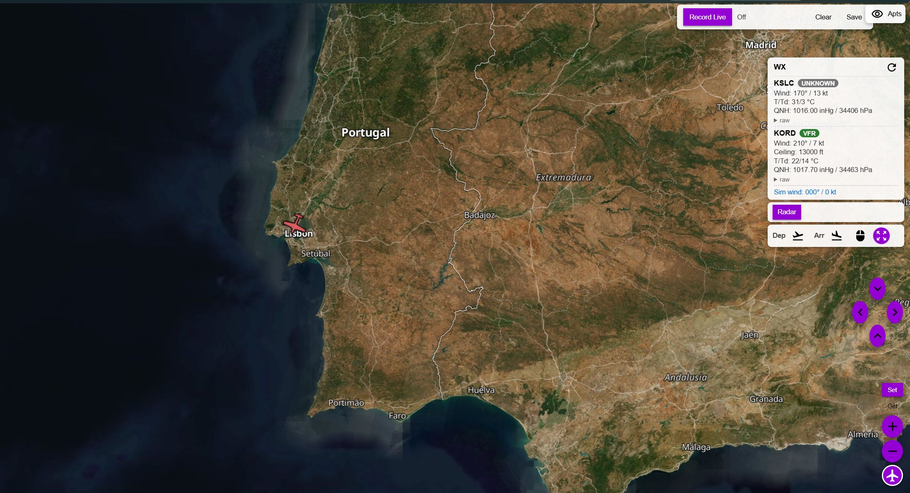The width and height of the screenshot is (910, 493).
Task: Click Clear in the recording bar
Action: pyautogui.click(x=823, y=17)
